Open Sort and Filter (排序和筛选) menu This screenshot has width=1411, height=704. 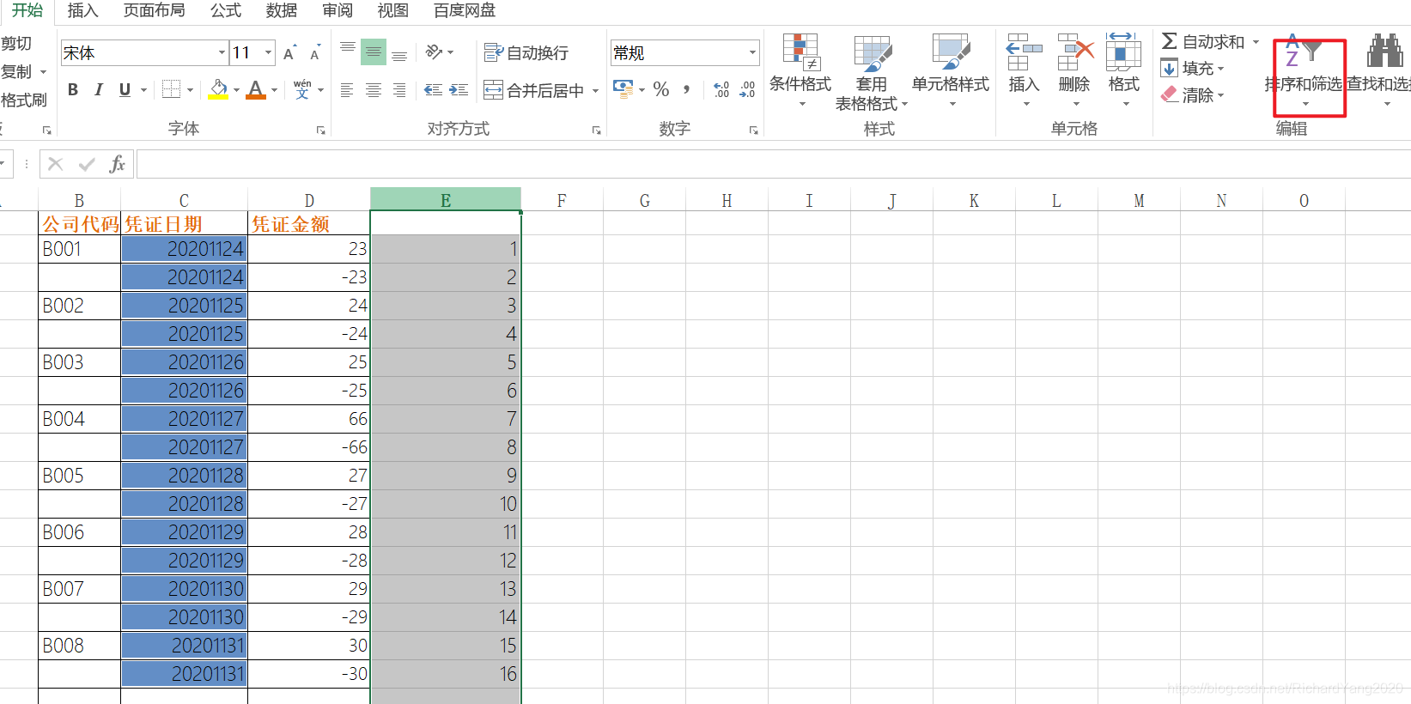tap(1304, 72)
